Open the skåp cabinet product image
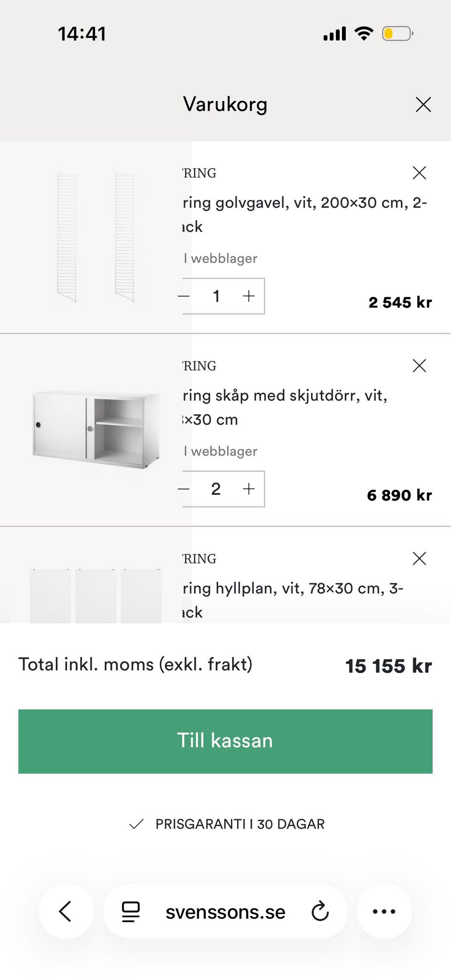Viewport: 451px width, 978px height. point(95,430)
